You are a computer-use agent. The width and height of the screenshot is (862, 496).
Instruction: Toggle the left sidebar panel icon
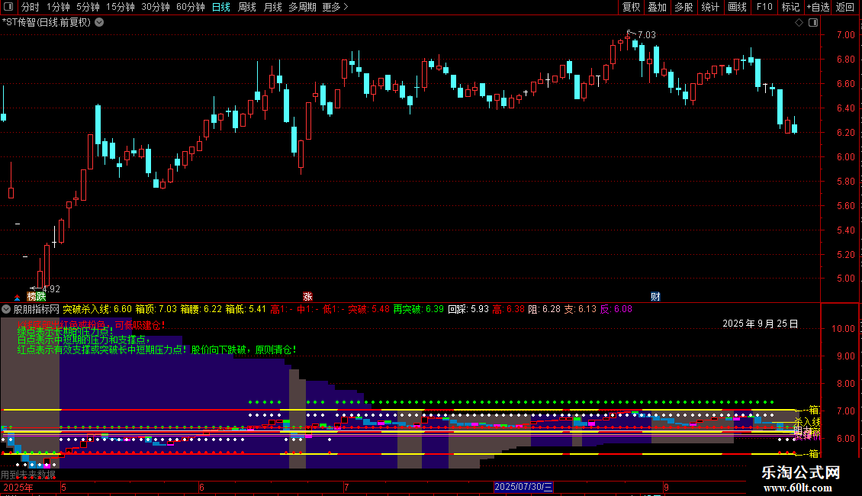click(x=8, y=7)
